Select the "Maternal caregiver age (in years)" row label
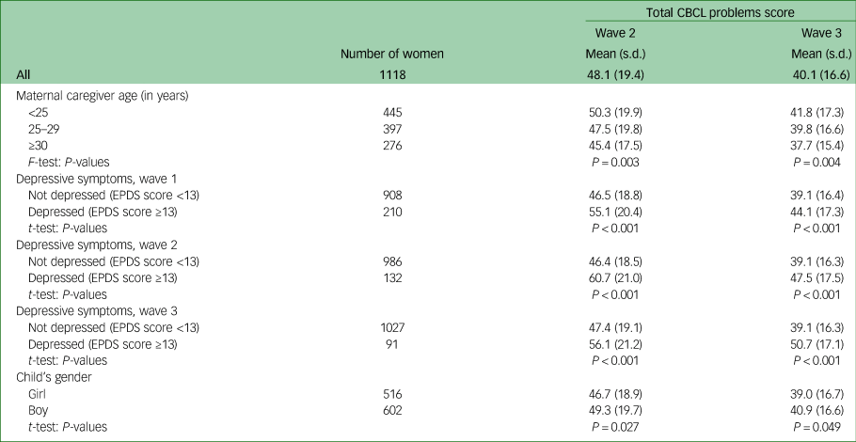 point(103,96)
